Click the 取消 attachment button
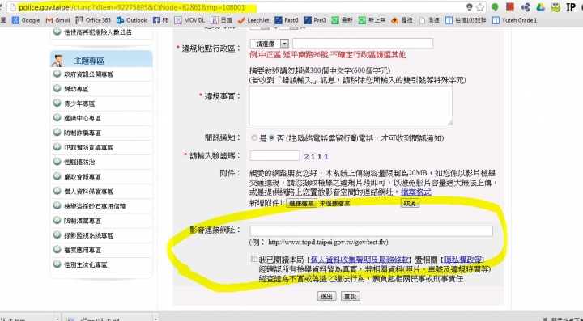583x321 pixels. (410, 203)
